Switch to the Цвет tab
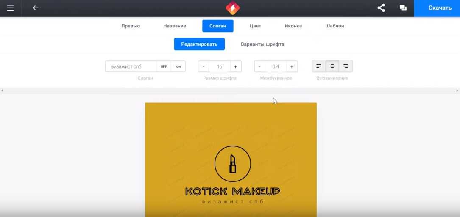Viewport: 460px width, 217px height. (x=255, y=26)
